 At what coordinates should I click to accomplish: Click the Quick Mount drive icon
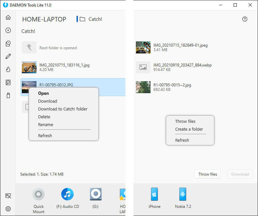pos(38,194)
